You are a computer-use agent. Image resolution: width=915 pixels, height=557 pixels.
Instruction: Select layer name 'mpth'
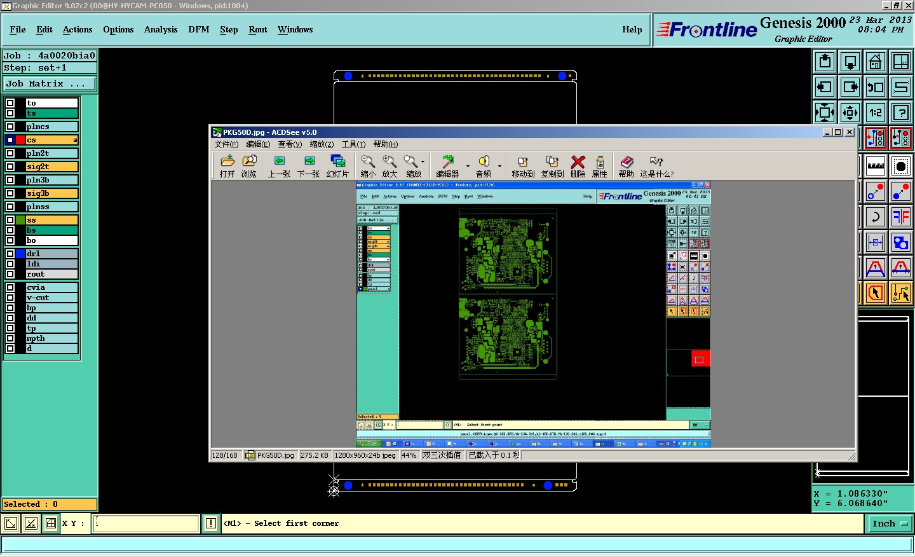(51, 338)
